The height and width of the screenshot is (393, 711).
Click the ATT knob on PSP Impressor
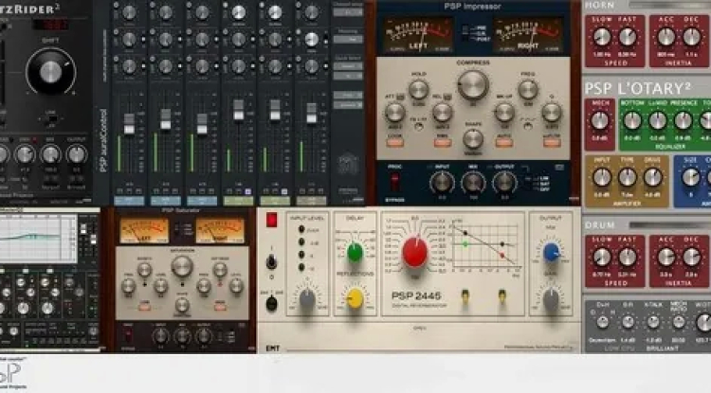pos(395,113)
